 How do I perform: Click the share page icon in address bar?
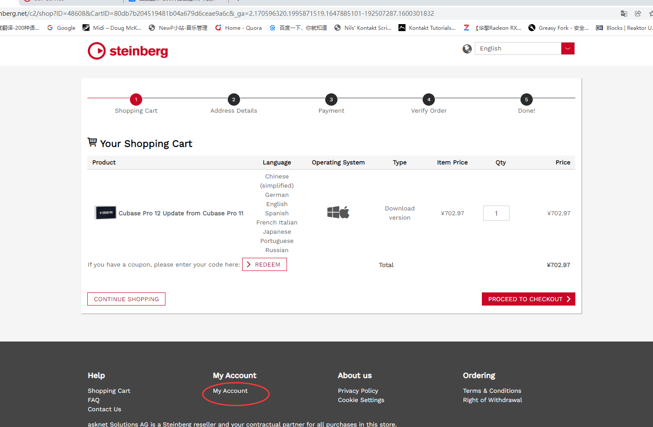(638, 14)
